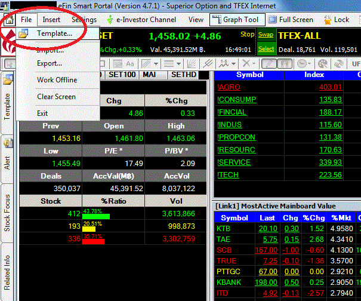Viewport: 361px width, 301px height.
Task: Click the Stop label near SET index
Action: (x=247, y=35)
